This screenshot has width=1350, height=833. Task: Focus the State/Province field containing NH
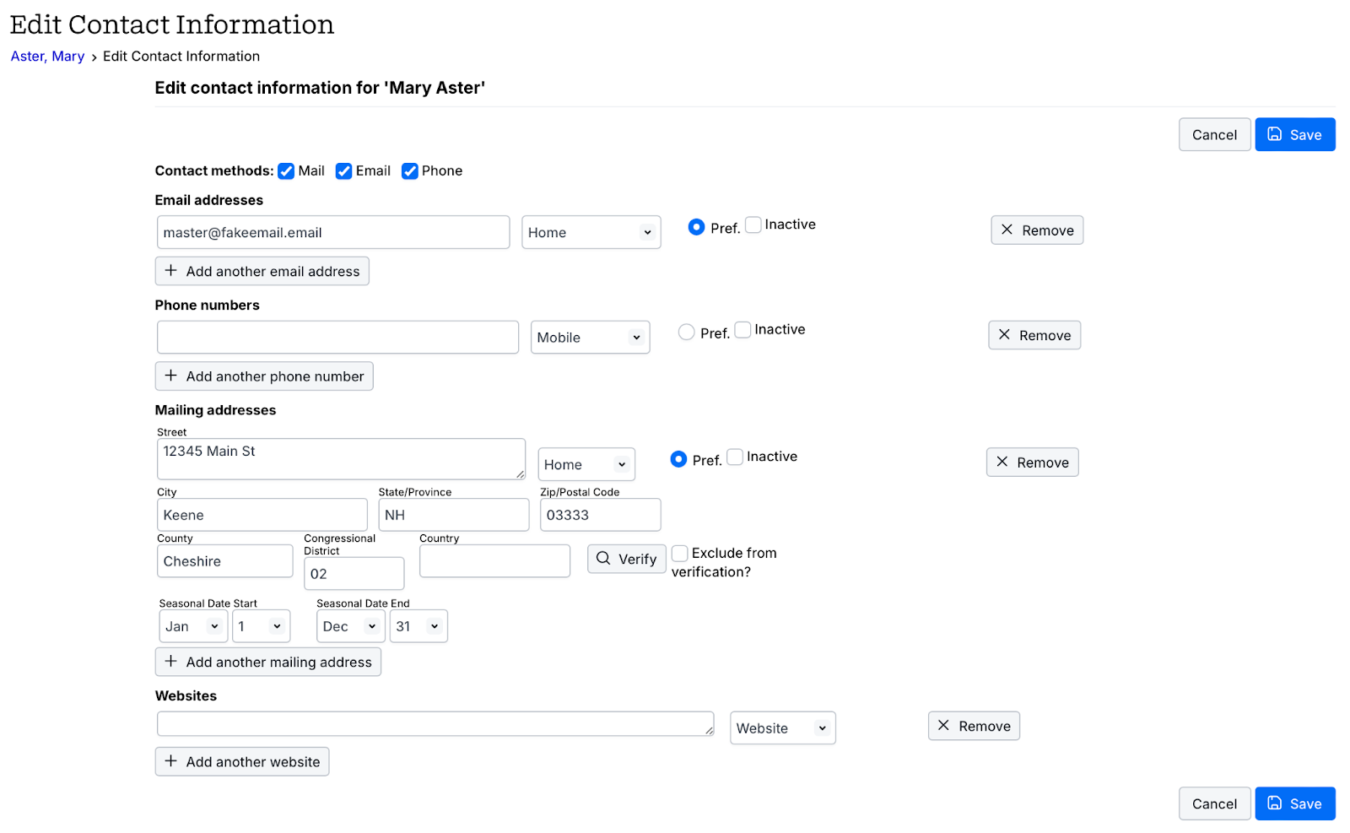[x=454, y=515]
